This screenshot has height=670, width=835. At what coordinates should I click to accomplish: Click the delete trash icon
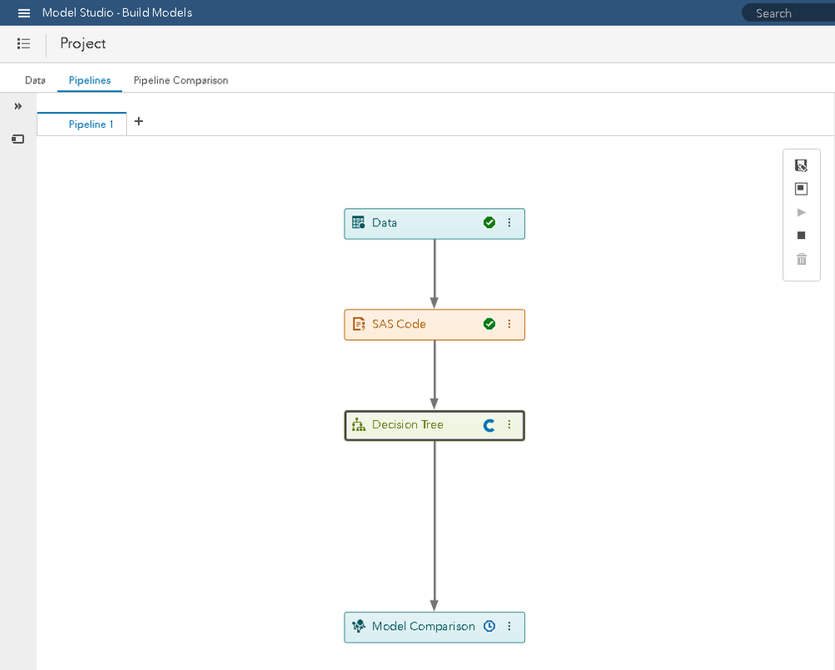click(802, 260)
